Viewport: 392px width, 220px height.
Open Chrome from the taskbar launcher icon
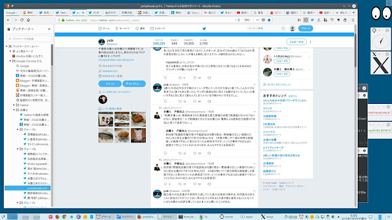click(x=64, y=217)
